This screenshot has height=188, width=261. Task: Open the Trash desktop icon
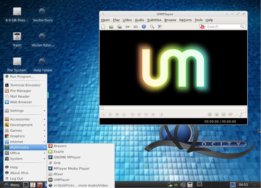click(x=17, y=39)
